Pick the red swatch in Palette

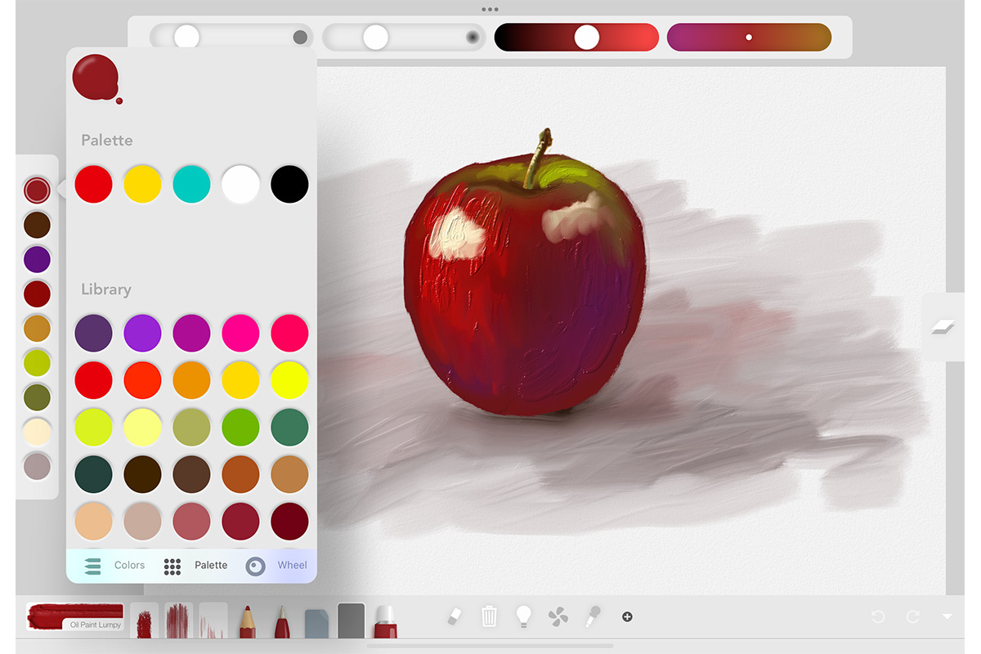tap(93, 184)
